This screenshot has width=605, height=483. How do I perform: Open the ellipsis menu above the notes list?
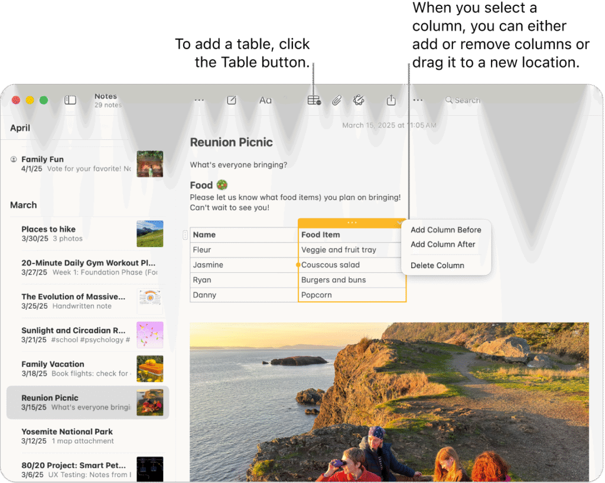199,100
